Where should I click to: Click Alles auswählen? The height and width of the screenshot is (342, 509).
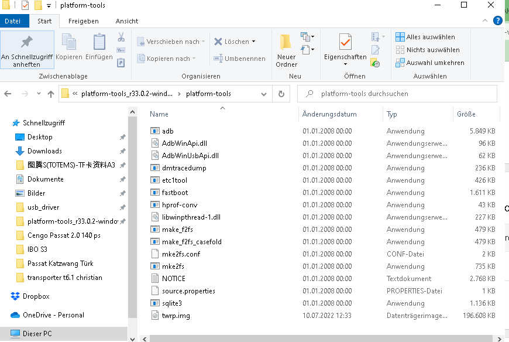pyautogui.click(x=425, y=37)
